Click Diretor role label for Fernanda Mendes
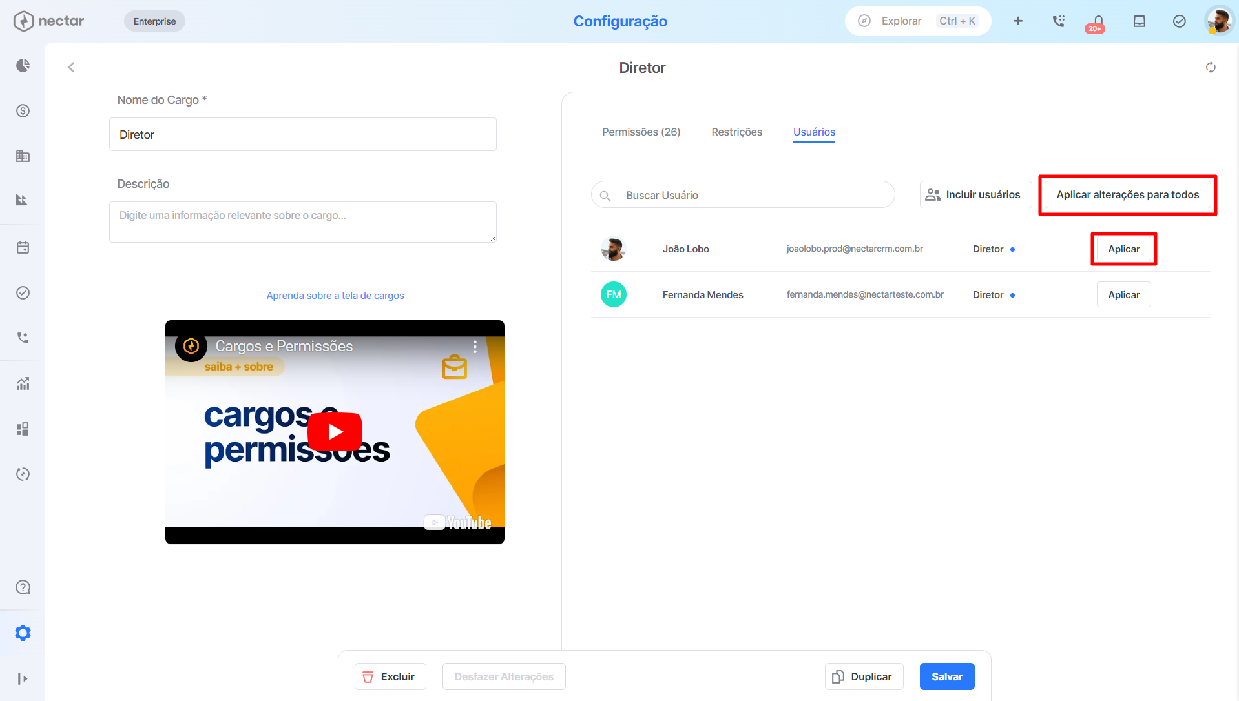Viewport: 1239px width, 701px height. [988, 294]
